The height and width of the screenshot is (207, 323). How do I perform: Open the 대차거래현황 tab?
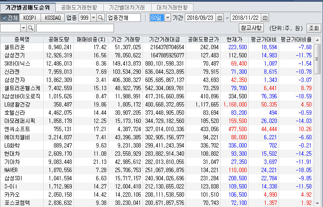tap(172, 7)
